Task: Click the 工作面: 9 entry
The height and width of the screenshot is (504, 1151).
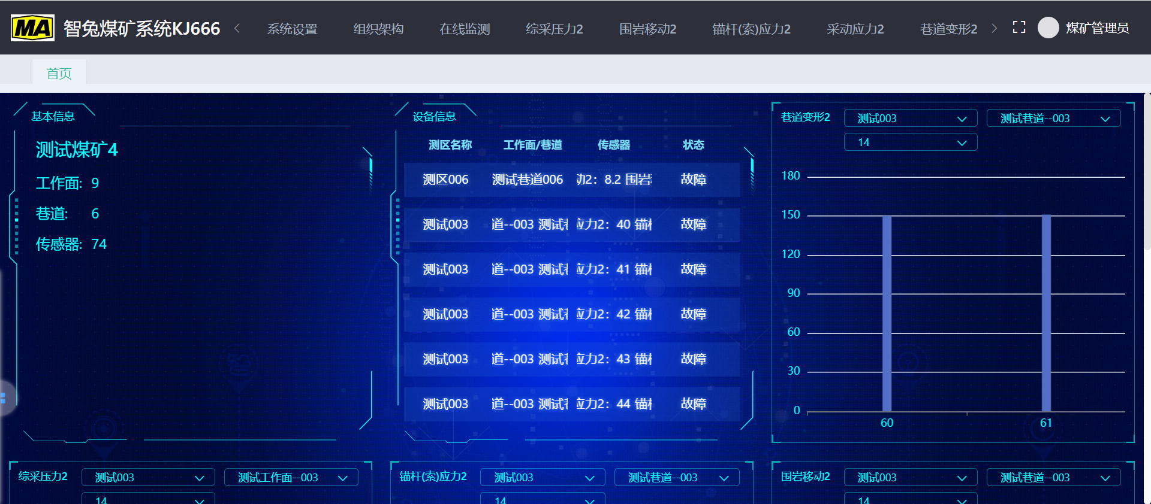Action: point(68,183)
